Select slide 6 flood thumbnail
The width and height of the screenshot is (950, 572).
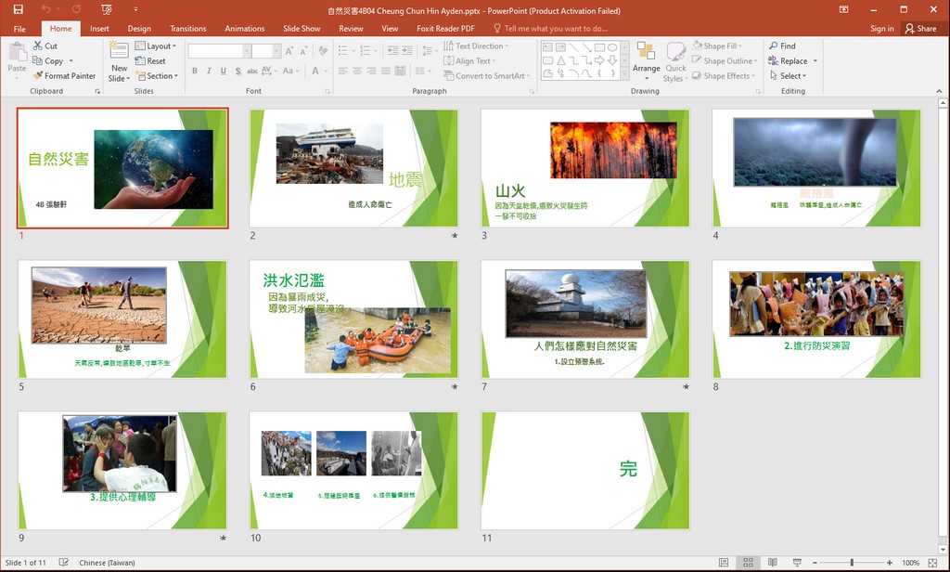click(353, 319)
